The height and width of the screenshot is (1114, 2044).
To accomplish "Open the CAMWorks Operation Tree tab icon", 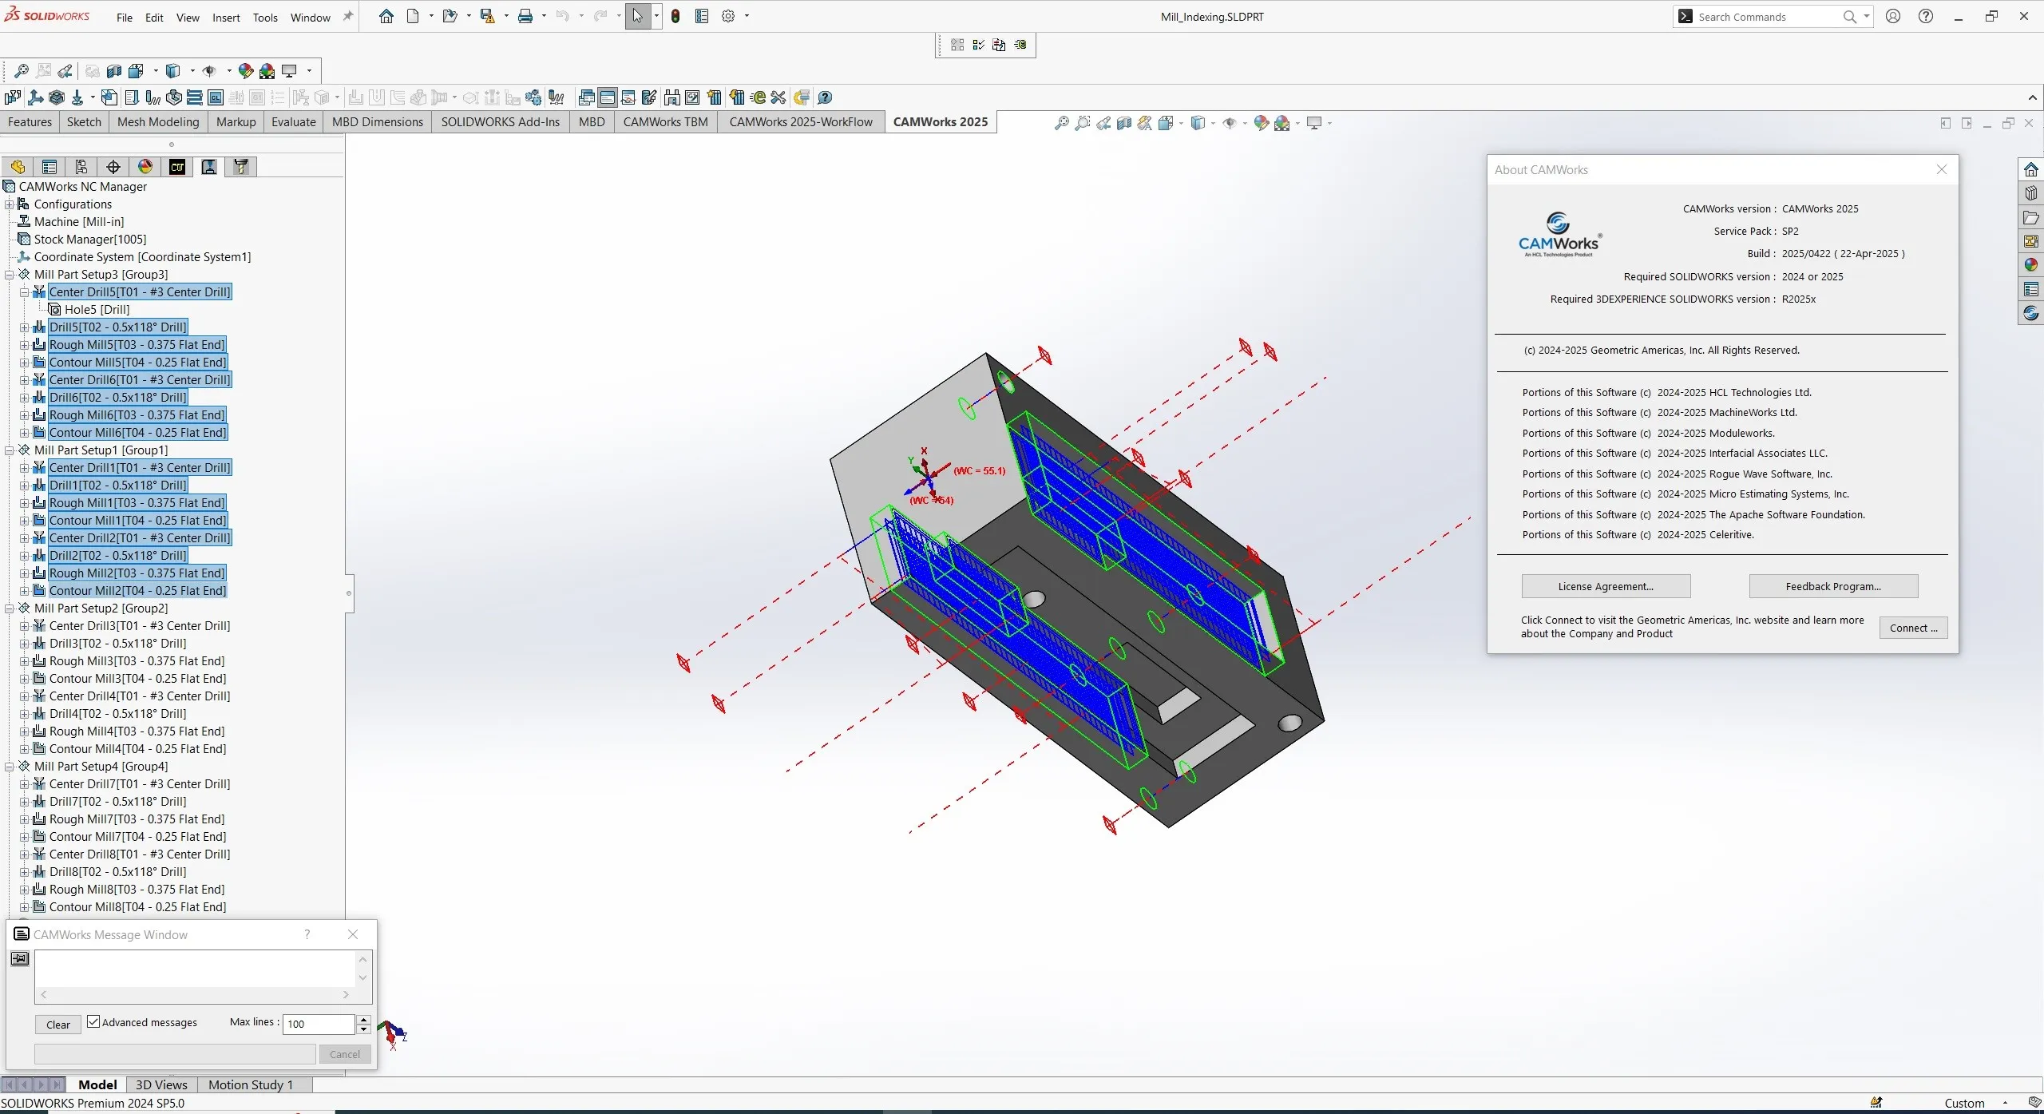I will click(x=209, y=166).
